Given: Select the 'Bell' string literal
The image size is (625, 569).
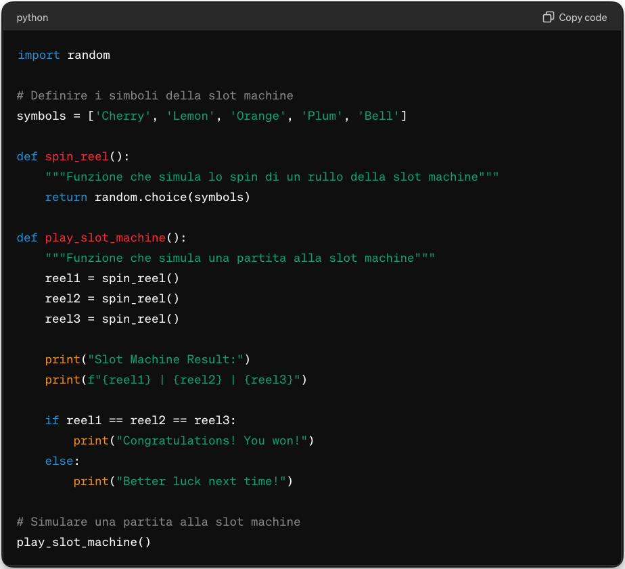Looking at the screenshot, I should (378, 116).
